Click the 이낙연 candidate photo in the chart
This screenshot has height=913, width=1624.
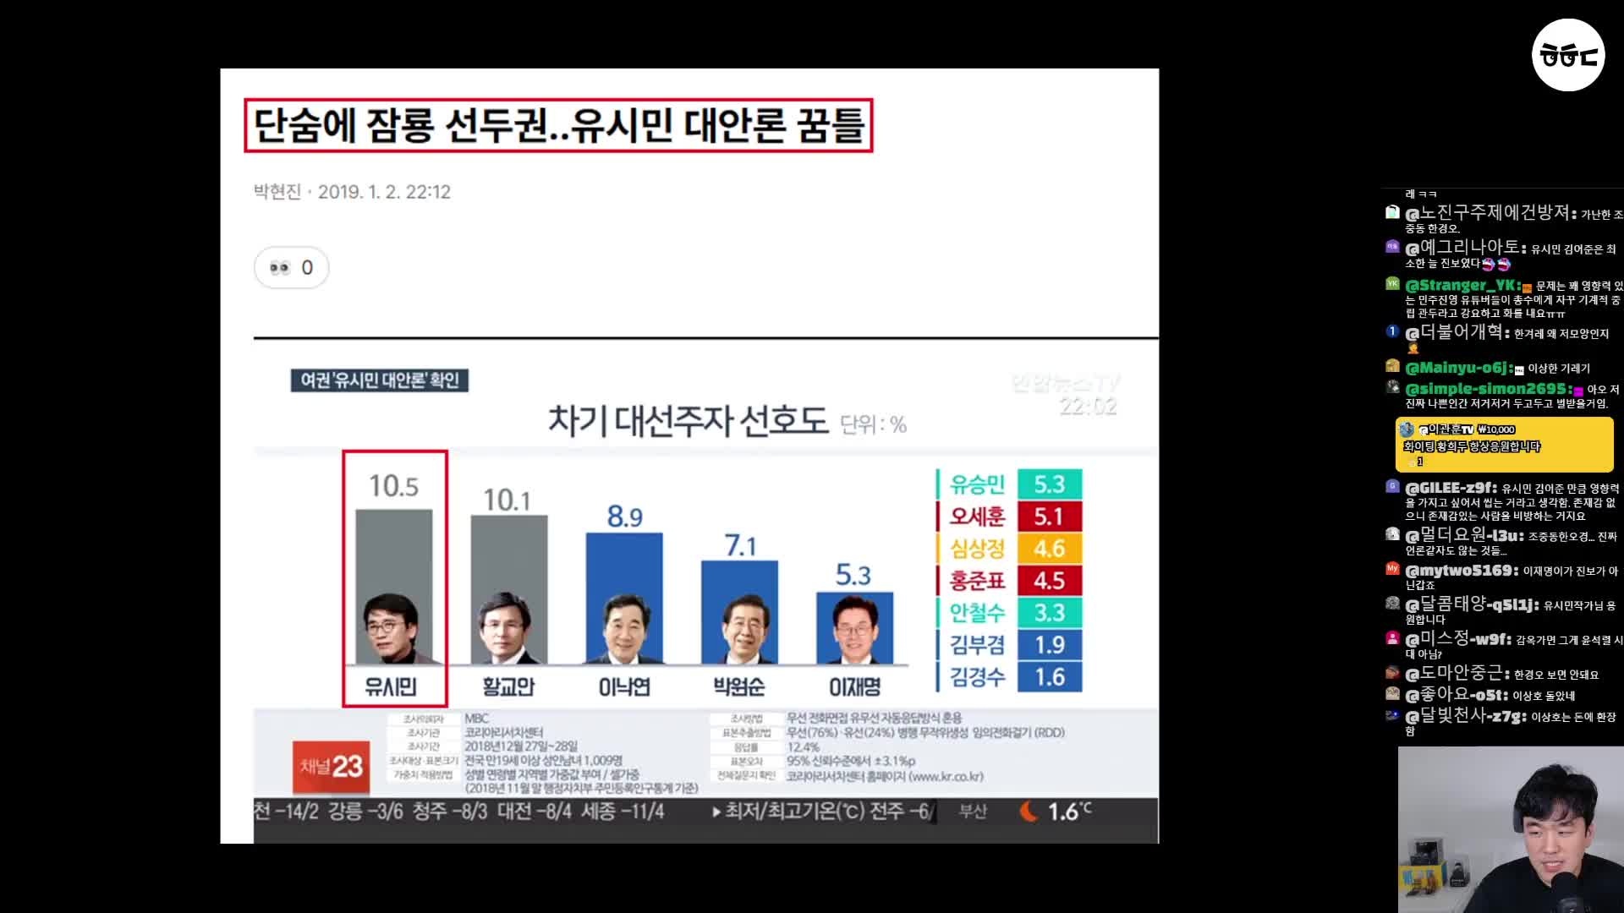(624, 629)
